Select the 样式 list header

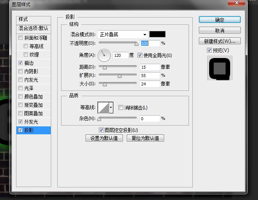pyautogui.click(x=34, y=19)
